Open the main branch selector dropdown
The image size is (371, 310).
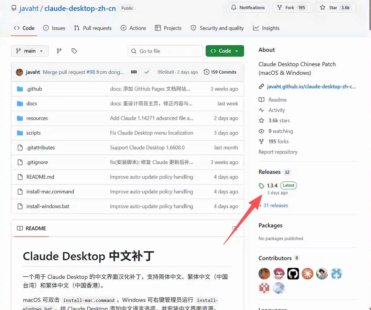tap(30, 51)
